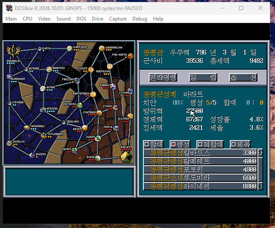Select the Flaiya planet on the map
Image resolution: width=275 pixels, height=228 pixels.
pos(39,49)
